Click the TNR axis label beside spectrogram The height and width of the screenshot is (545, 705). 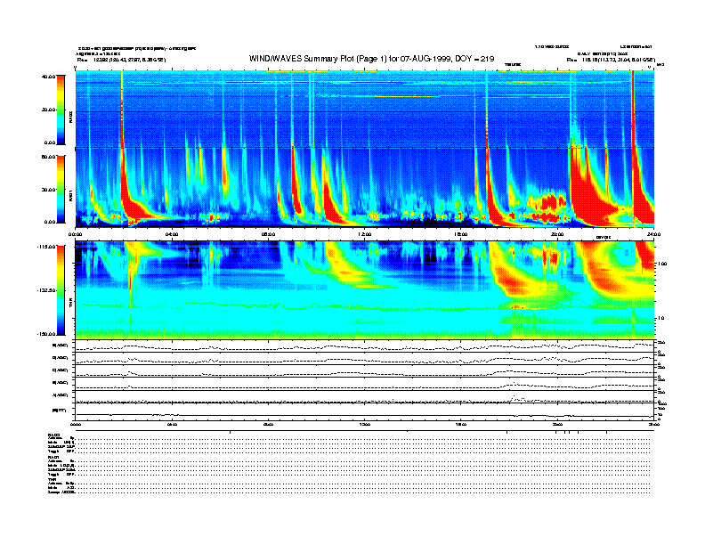pos(70,304)
